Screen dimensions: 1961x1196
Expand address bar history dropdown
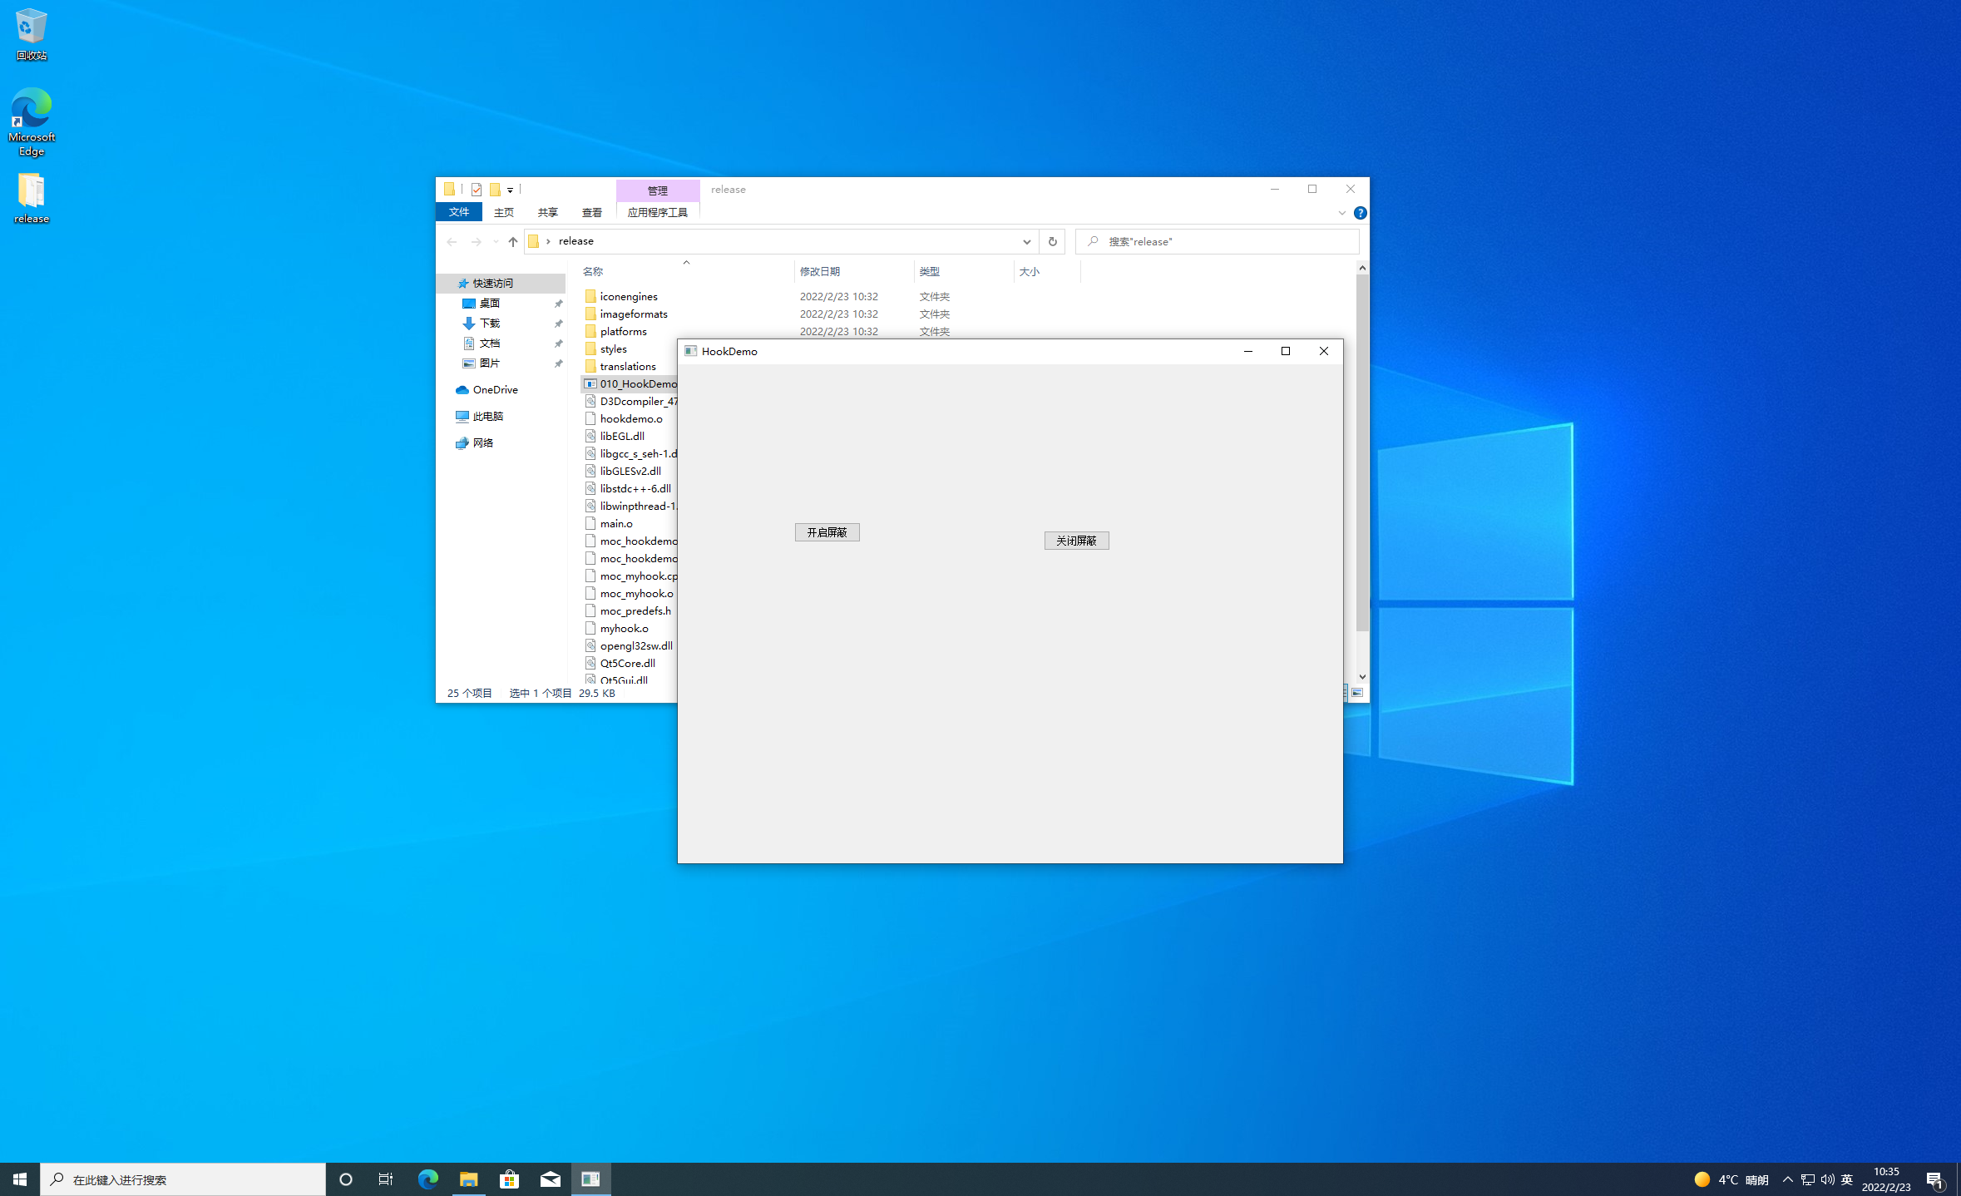1026,241
